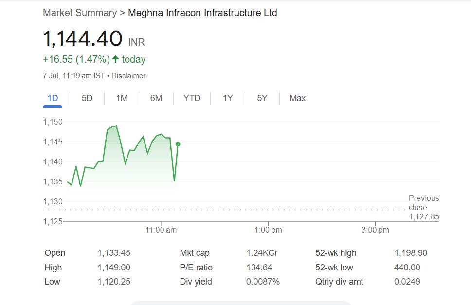This screenshot has height=305, width=471.
Task: Click the Market Summary breadcrumb link
Action: (80, 13)
